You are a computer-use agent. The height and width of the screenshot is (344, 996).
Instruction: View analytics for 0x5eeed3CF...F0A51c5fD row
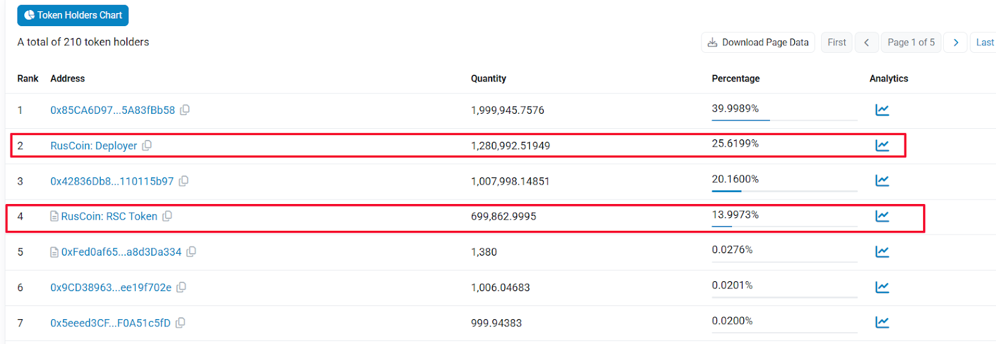[x=882, y=323]
